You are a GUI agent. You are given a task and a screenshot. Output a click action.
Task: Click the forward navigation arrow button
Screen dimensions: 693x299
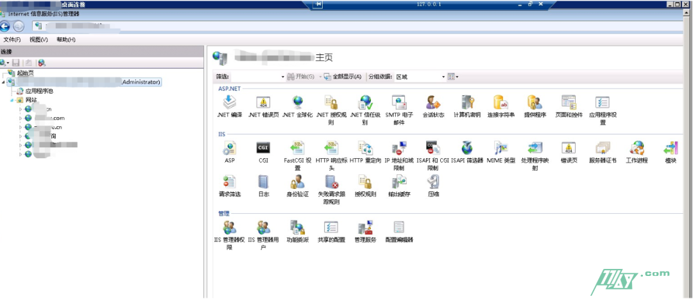coord(19,26)
